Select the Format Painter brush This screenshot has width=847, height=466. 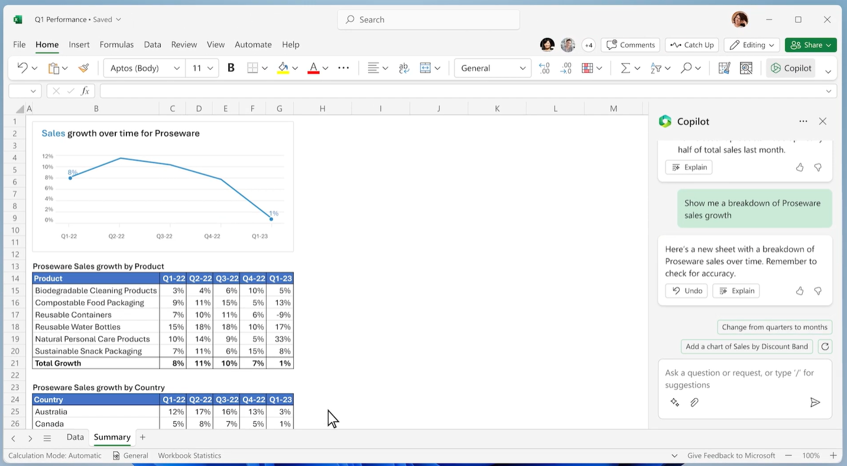(83, 68)
